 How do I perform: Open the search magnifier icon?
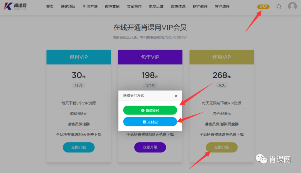point(279,7)
